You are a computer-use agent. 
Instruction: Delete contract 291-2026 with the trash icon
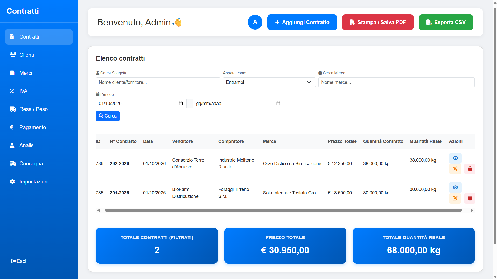[x=470, y=198]
